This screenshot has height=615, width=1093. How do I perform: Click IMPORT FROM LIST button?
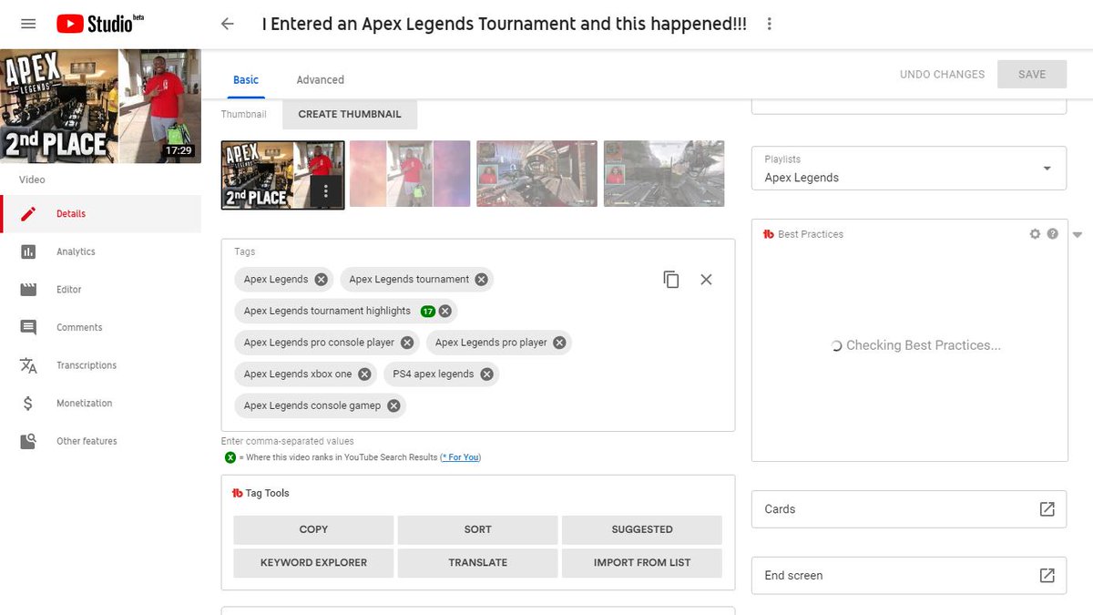[642, 563]
